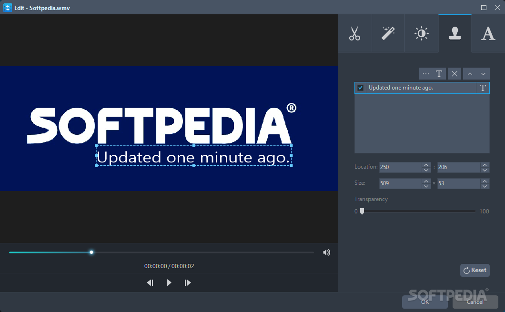Uncheck the 'Updated one minute ago.' watermark
The height and width of the screenshot is (312, 505).
pyautogui.click(x=360, y=88)
